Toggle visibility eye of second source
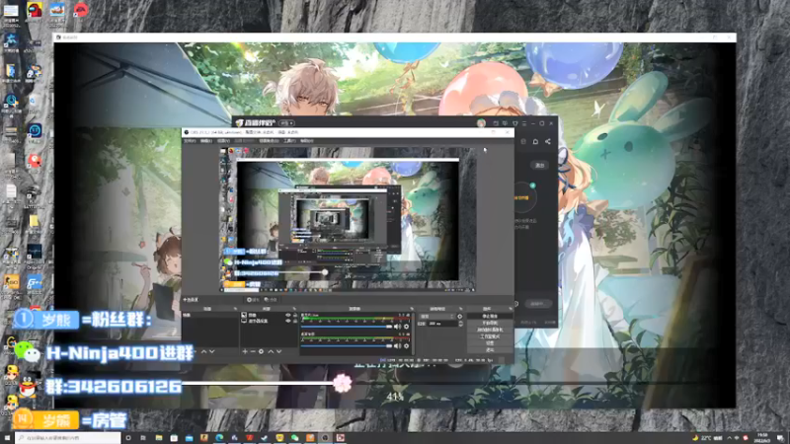Screen dimensions: 790x444 (x=288, y=322)
